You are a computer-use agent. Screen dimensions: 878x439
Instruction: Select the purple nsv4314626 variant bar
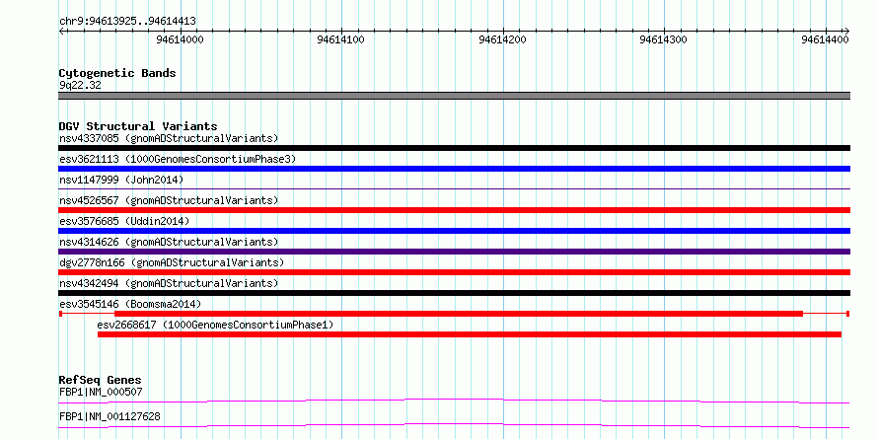click(x=454, y=252)
